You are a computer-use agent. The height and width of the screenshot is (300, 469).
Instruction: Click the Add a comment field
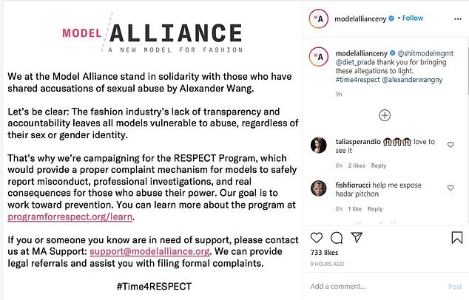374,286
